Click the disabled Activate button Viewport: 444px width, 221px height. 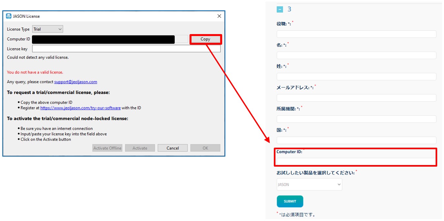(139, 148)
